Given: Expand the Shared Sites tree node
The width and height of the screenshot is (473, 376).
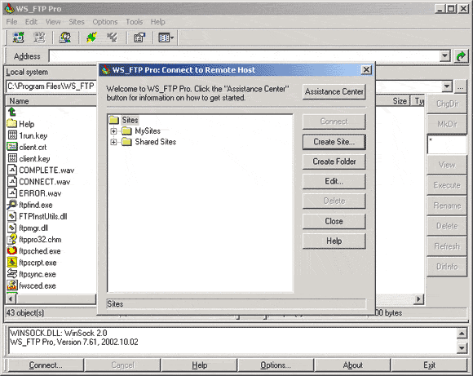Looking at the screenshot, I should click(x=113, y=142).
